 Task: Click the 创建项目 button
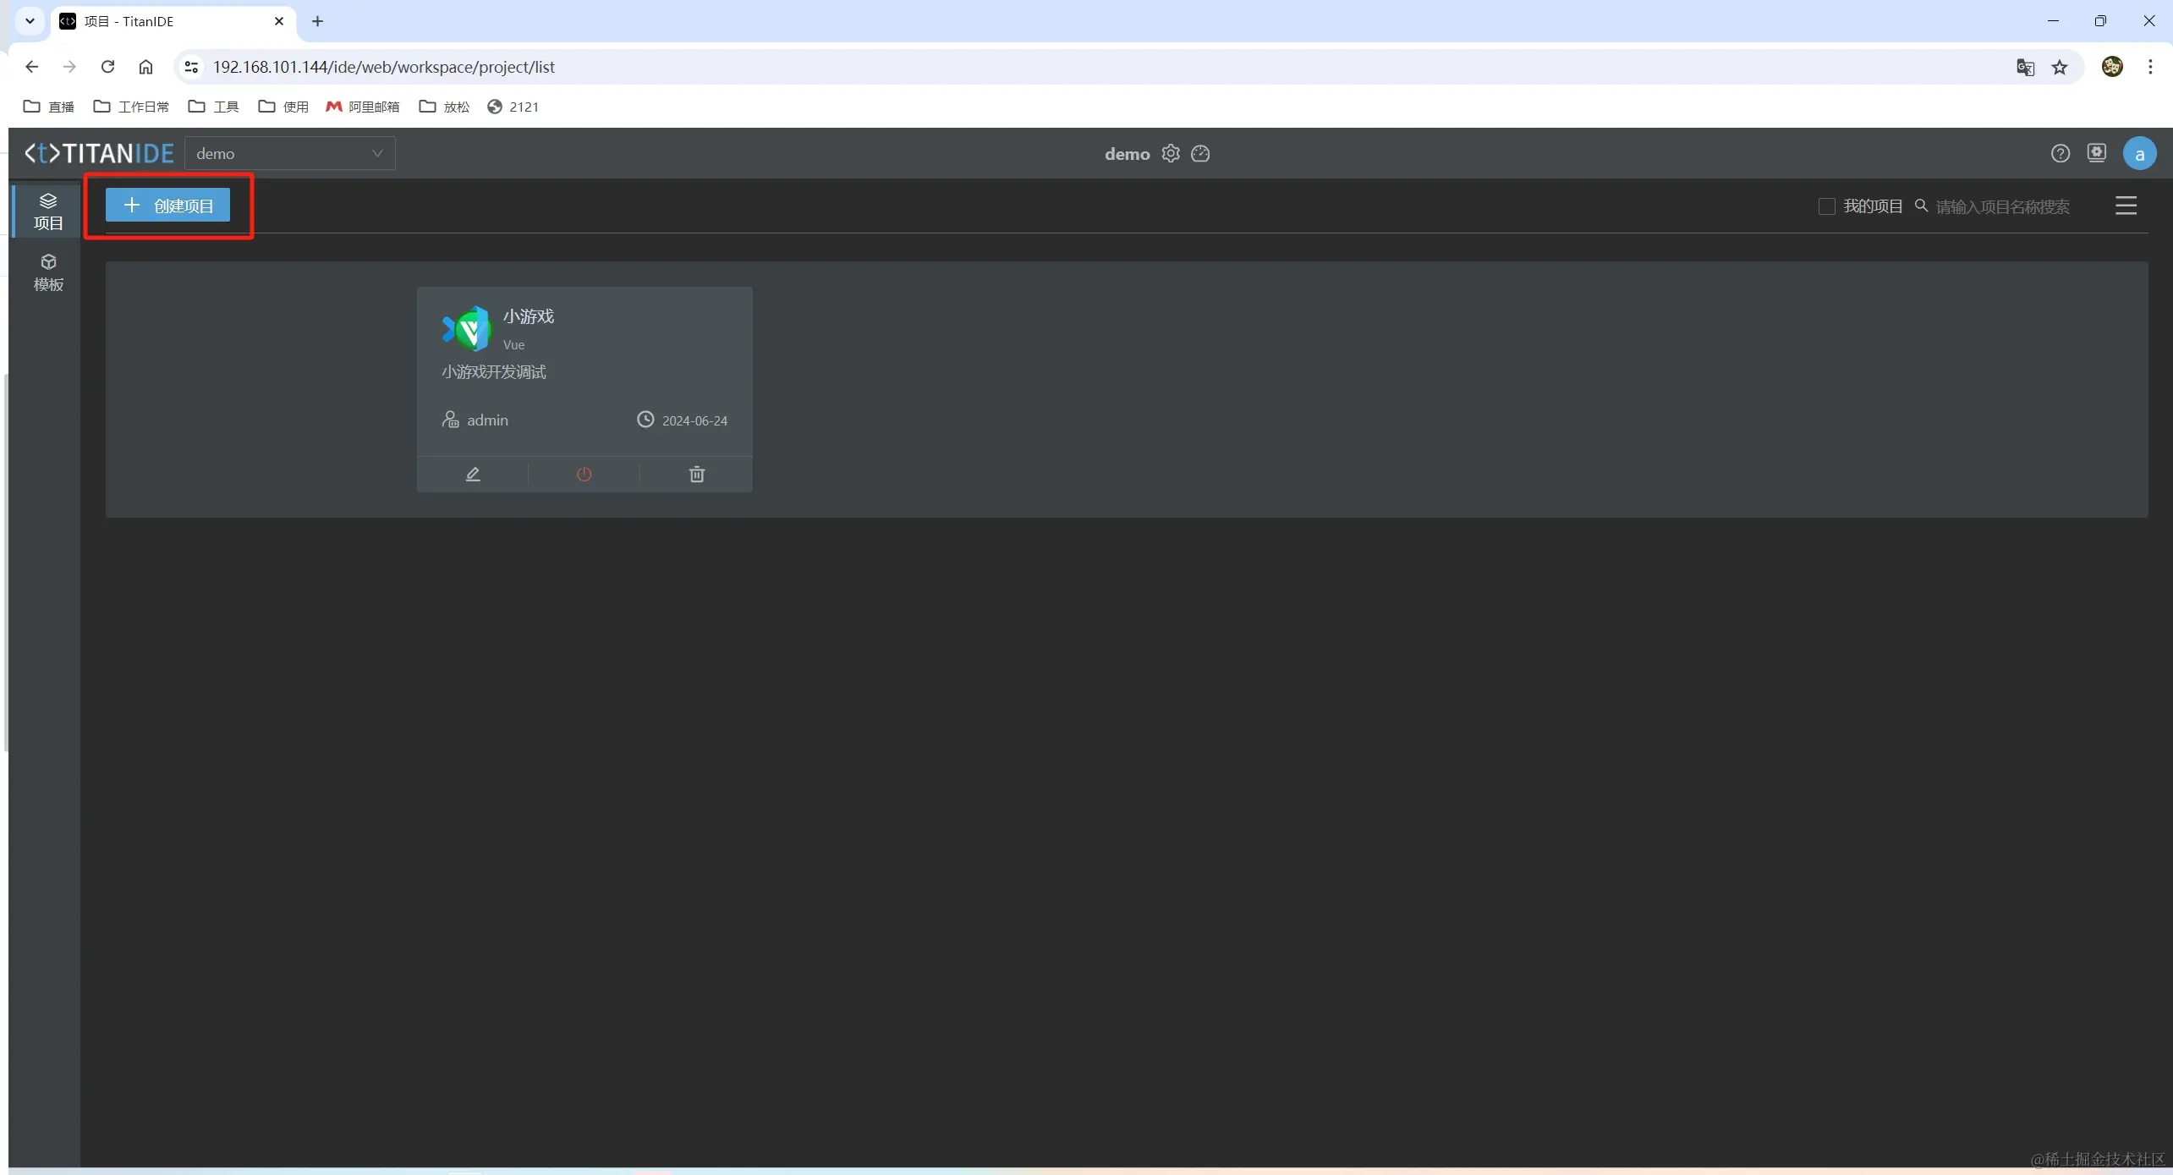[x=167, y=206]
